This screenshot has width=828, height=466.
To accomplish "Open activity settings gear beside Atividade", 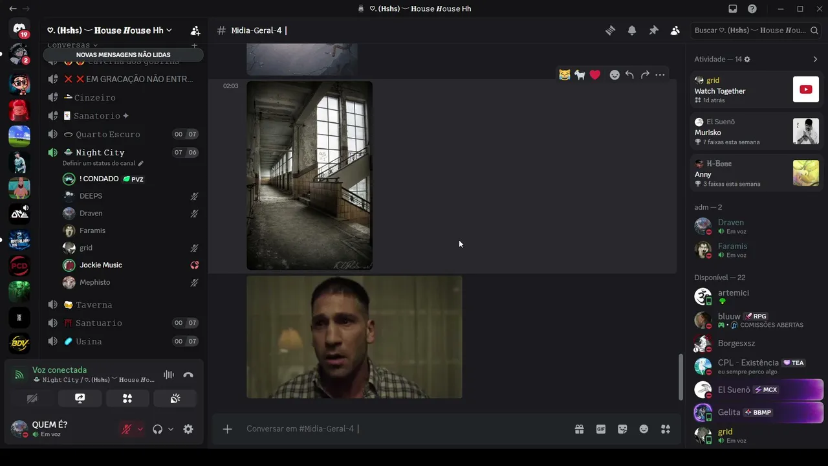I will [x=747, y=60].
